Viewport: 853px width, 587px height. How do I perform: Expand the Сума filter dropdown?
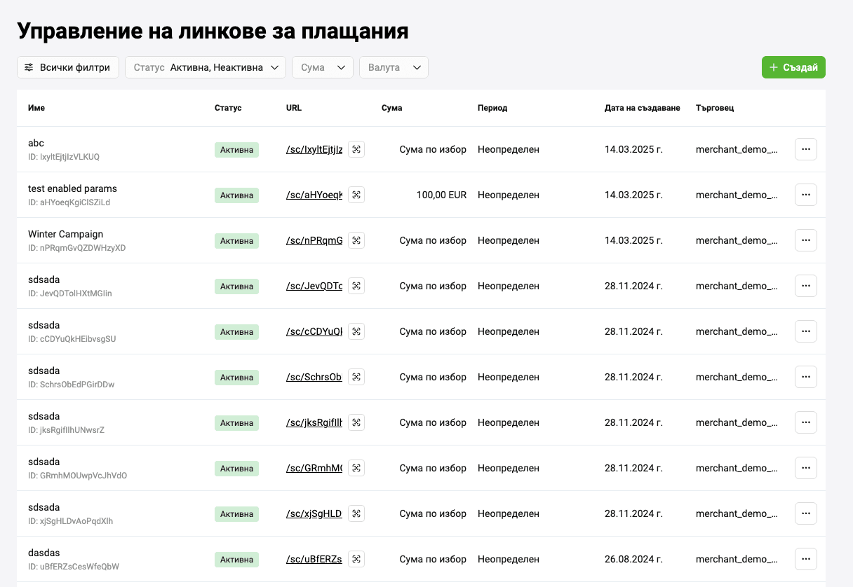click(x=322, y=67)
